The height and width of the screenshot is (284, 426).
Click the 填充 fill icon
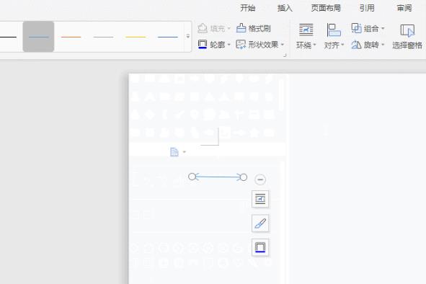click(203, 28)
